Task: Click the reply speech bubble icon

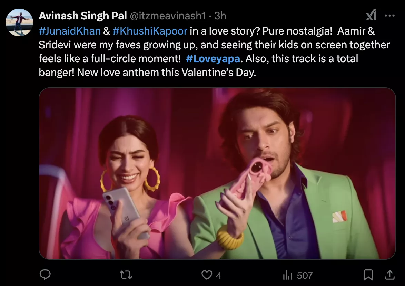Action: [x=45, y=275]
